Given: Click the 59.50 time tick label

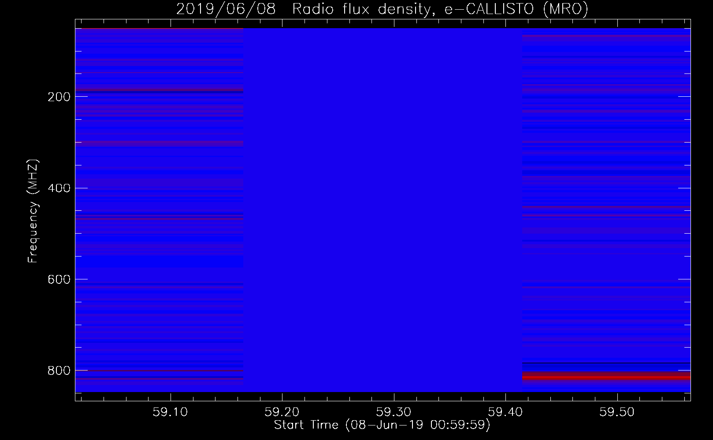Looking at the screenshot, I should (617, 412).
